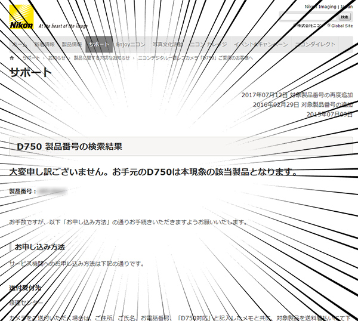
Task: Click the large サポート page heading
Action: (x=31, y=72)
